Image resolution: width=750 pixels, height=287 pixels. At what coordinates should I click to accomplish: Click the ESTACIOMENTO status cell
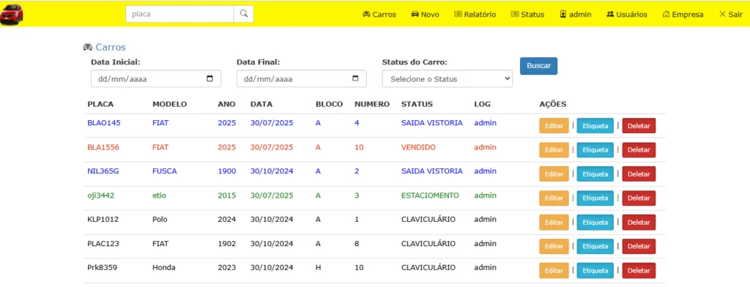(430, 195)
